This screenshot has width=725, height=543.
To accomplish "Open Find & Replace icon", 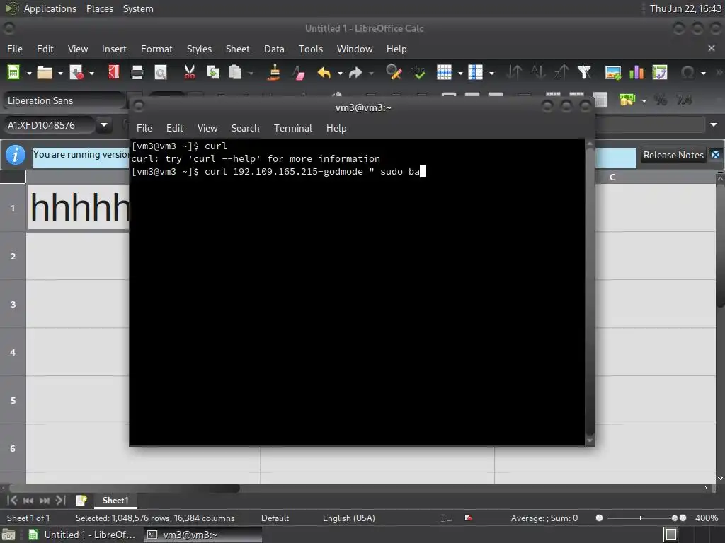I will tap(394, 73).
